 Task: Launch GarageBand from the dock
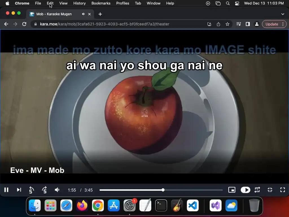(177, 205)
